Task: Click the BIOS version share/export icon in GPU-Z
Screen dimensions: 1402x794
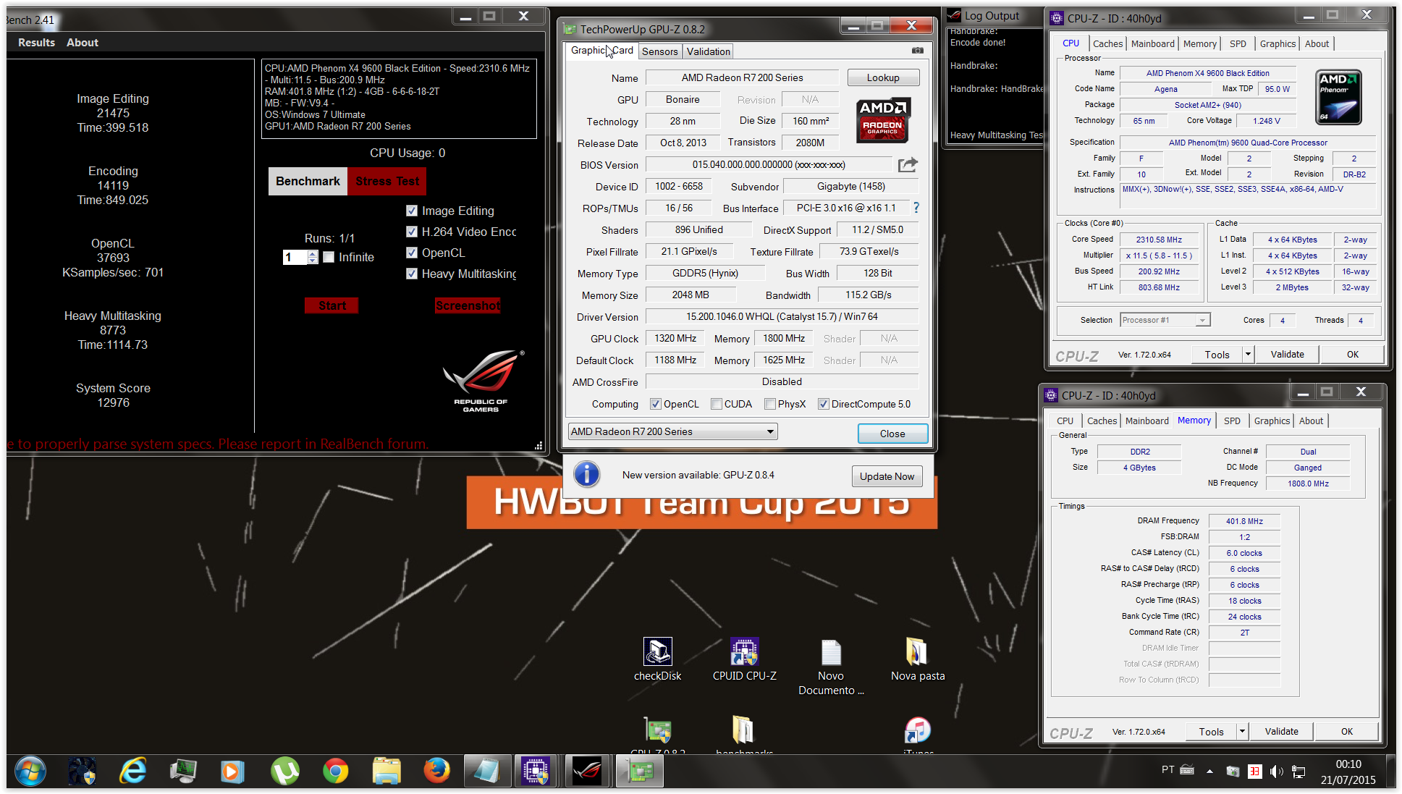Action: (908, 165)
